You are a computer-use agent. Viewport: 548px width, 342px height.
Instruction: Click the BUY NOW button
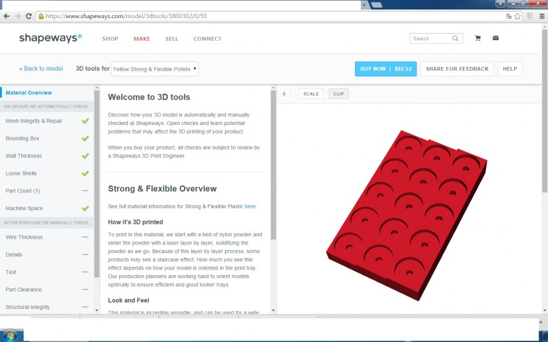coord(386,69)
